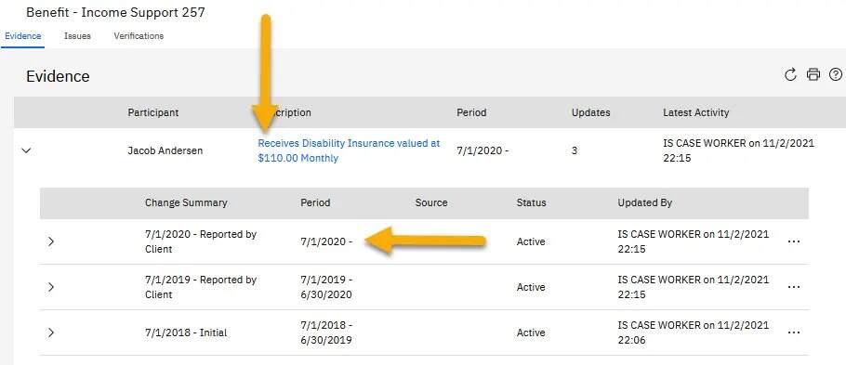The image size is (846, 365).
Task: Click the Updates count 3
Action: (x=575, y=151)
